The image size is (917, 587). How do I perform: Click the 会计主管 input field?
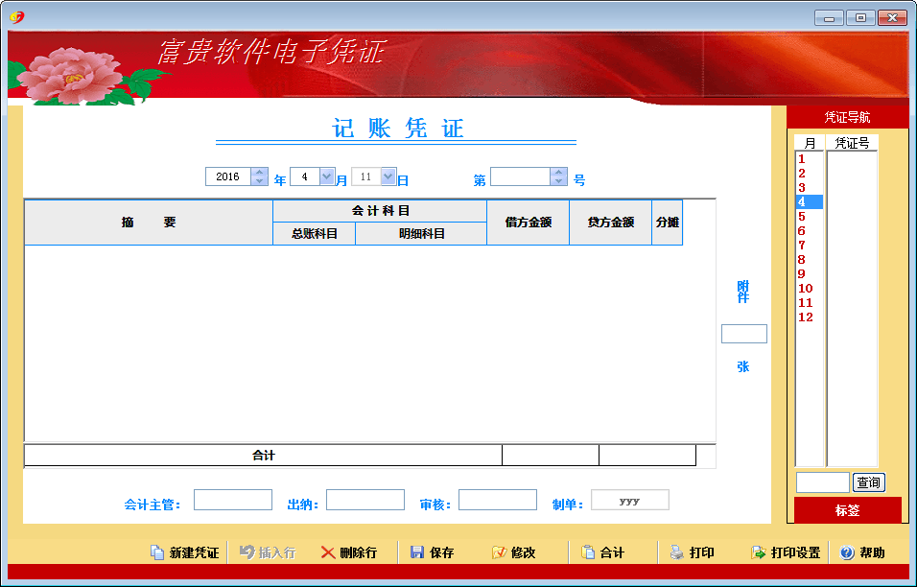233,500
